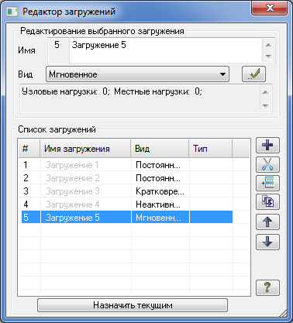Click the insert load case icon
293x323 pixels.
coord(267,183)
